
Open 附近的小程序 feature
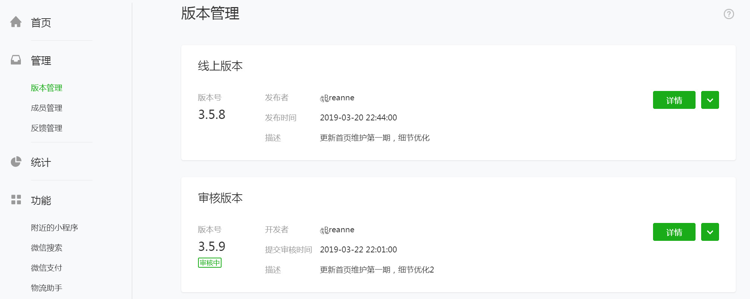point(54,228)
